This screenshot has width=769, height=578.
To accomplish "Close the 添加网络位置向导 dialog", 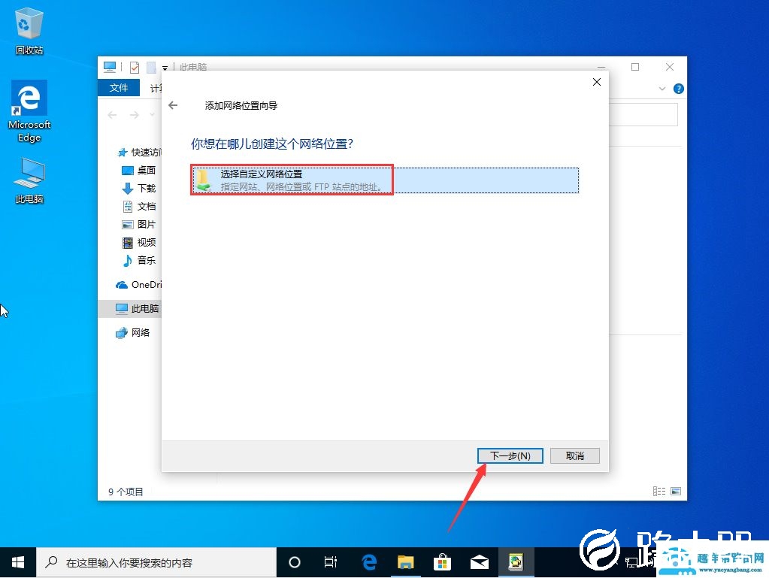I will [596, 82].
